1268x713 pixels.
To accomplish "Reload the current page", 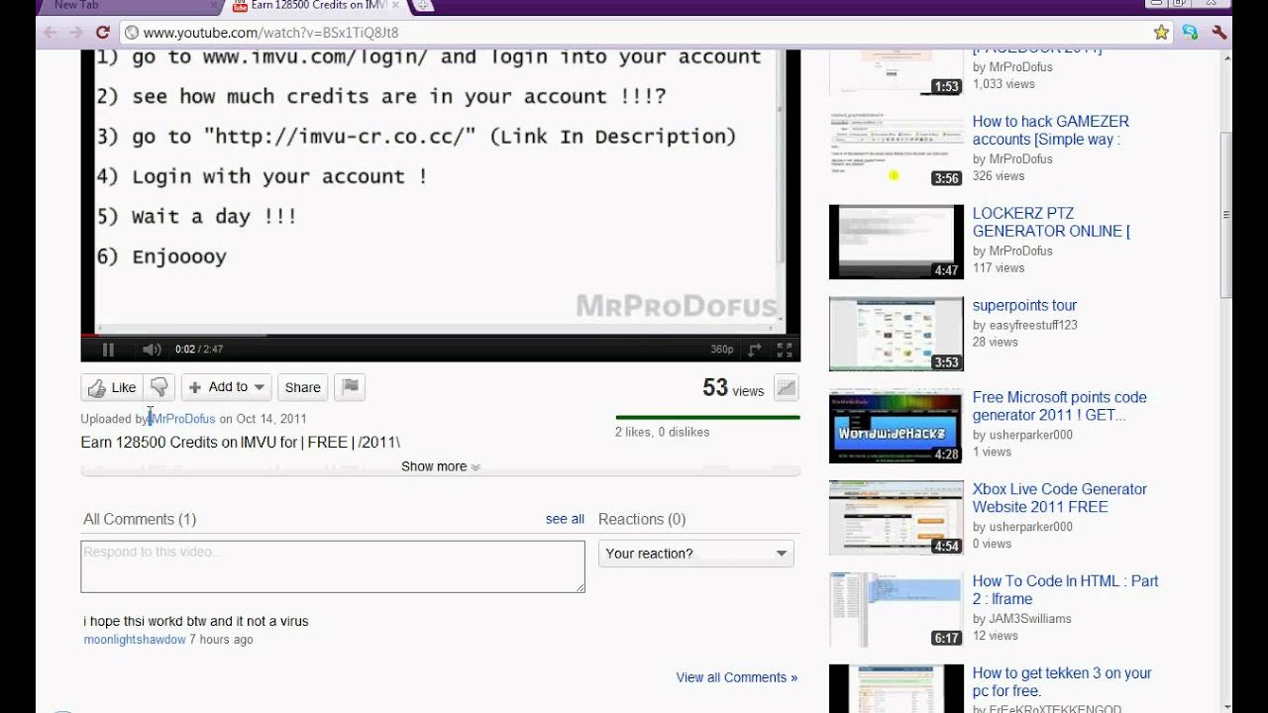I will pyautogui.click(x=102, y=32).
